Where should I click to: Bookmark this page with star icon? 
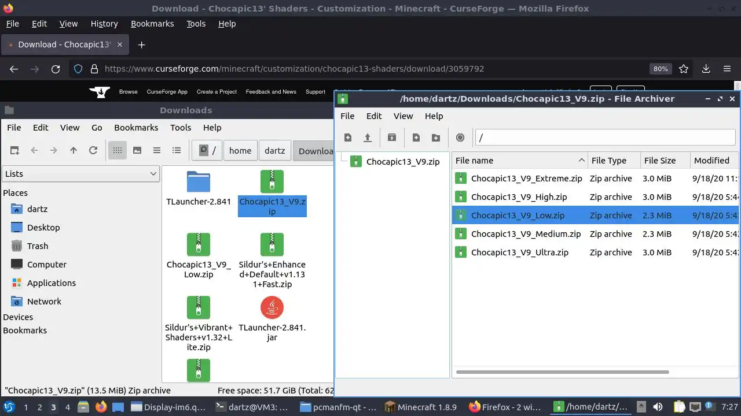[x=684, y=69]
